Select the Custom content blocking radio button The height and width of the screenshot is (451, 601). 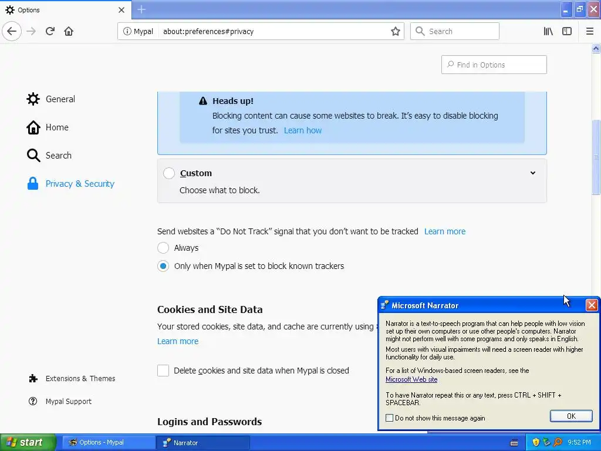pos(169,173)
